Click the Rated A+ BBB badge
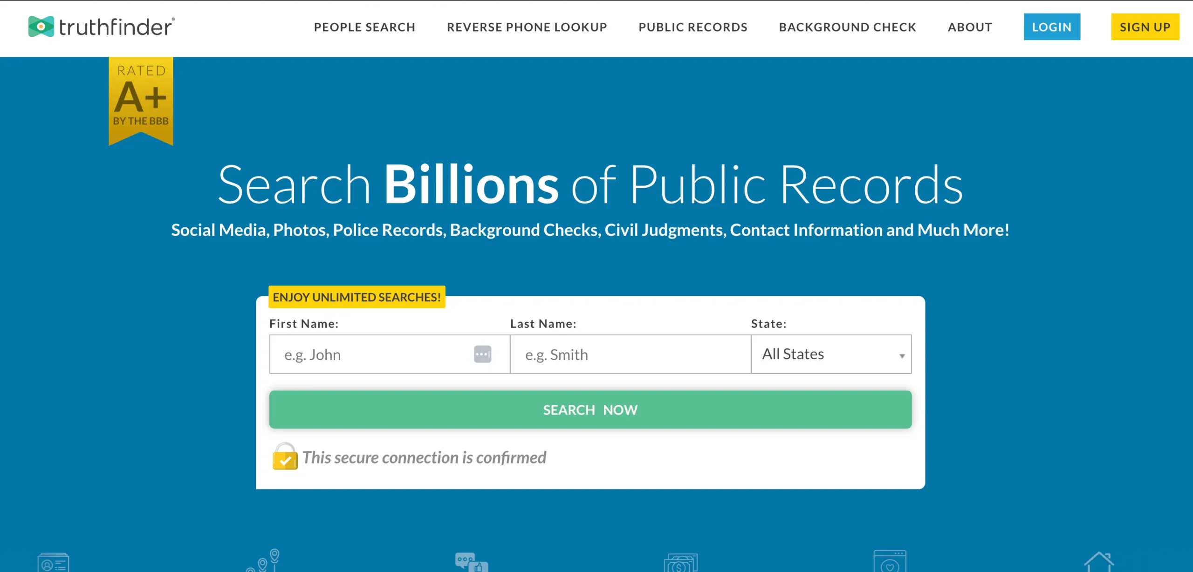Screen dimensions: 1193x572 tap(141, 98)
